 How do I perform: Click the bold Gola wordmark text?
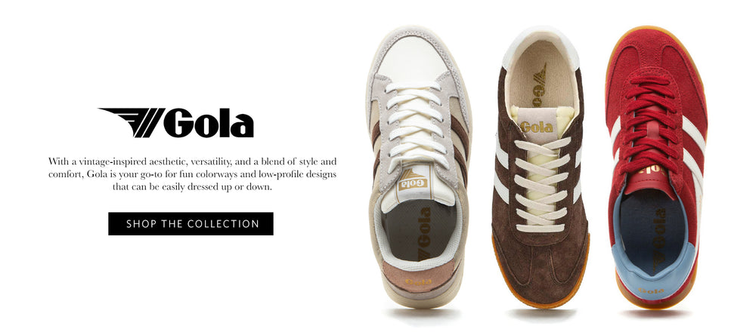click(209, 123)
